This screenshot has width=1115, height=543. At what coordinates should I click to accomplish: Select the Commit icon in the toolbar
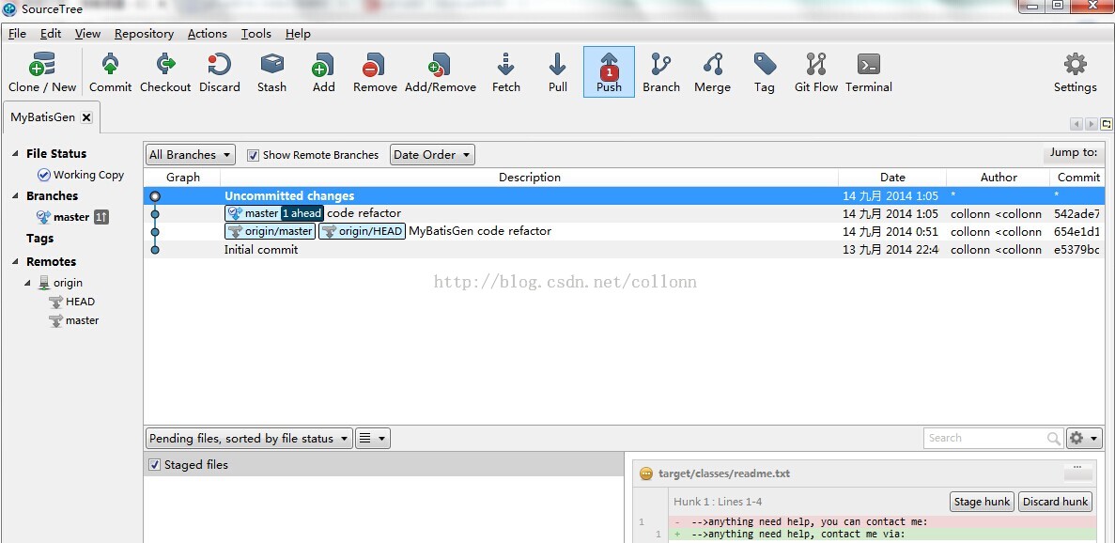click(110, 70)
